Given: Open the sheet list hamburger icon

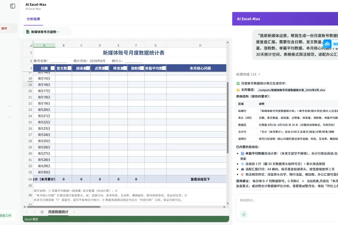Looking at the screenshot, I should (x=42, y=212).
